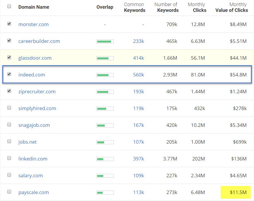Open the payscale.com domain link
The width and height of the screenshot is (254, 201).
coord(34,192)
